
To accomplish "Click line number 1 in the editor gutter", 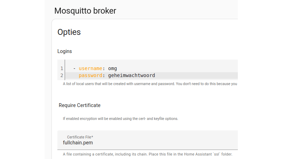I will click(x=62, y=68).
